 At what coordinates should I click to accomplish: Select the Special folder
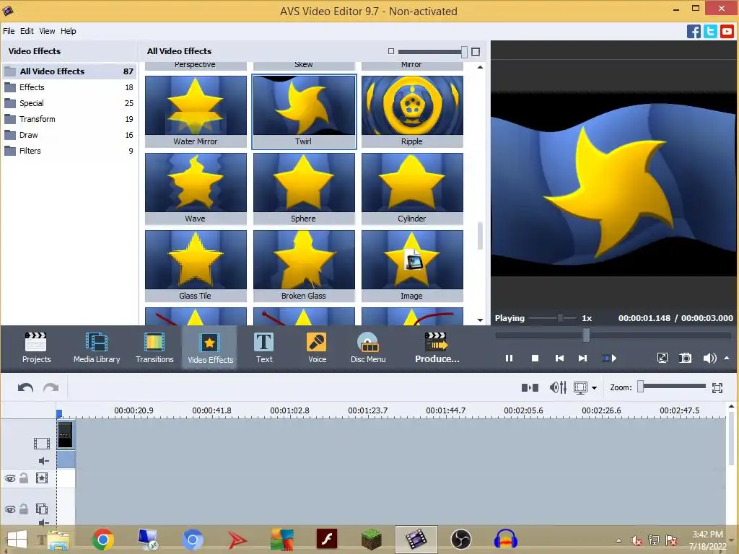[x=69, y=103]
